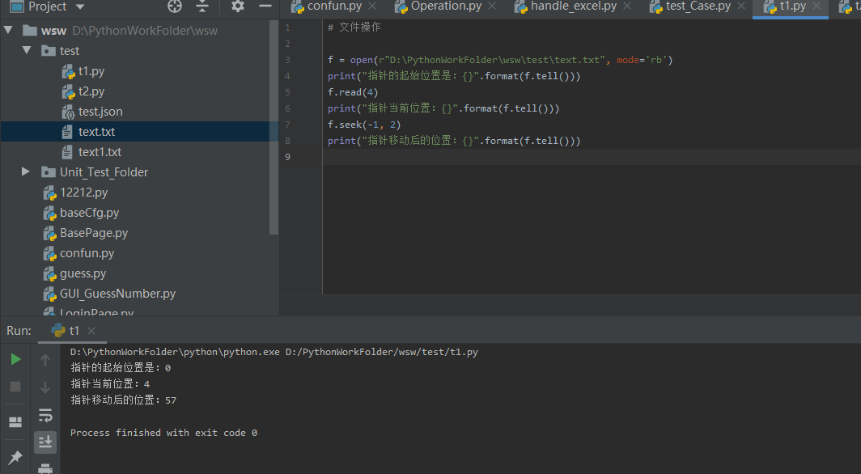Close the t1 run tab
The width and height of the screenshot is (861, 474).
(x=91, y=331)
